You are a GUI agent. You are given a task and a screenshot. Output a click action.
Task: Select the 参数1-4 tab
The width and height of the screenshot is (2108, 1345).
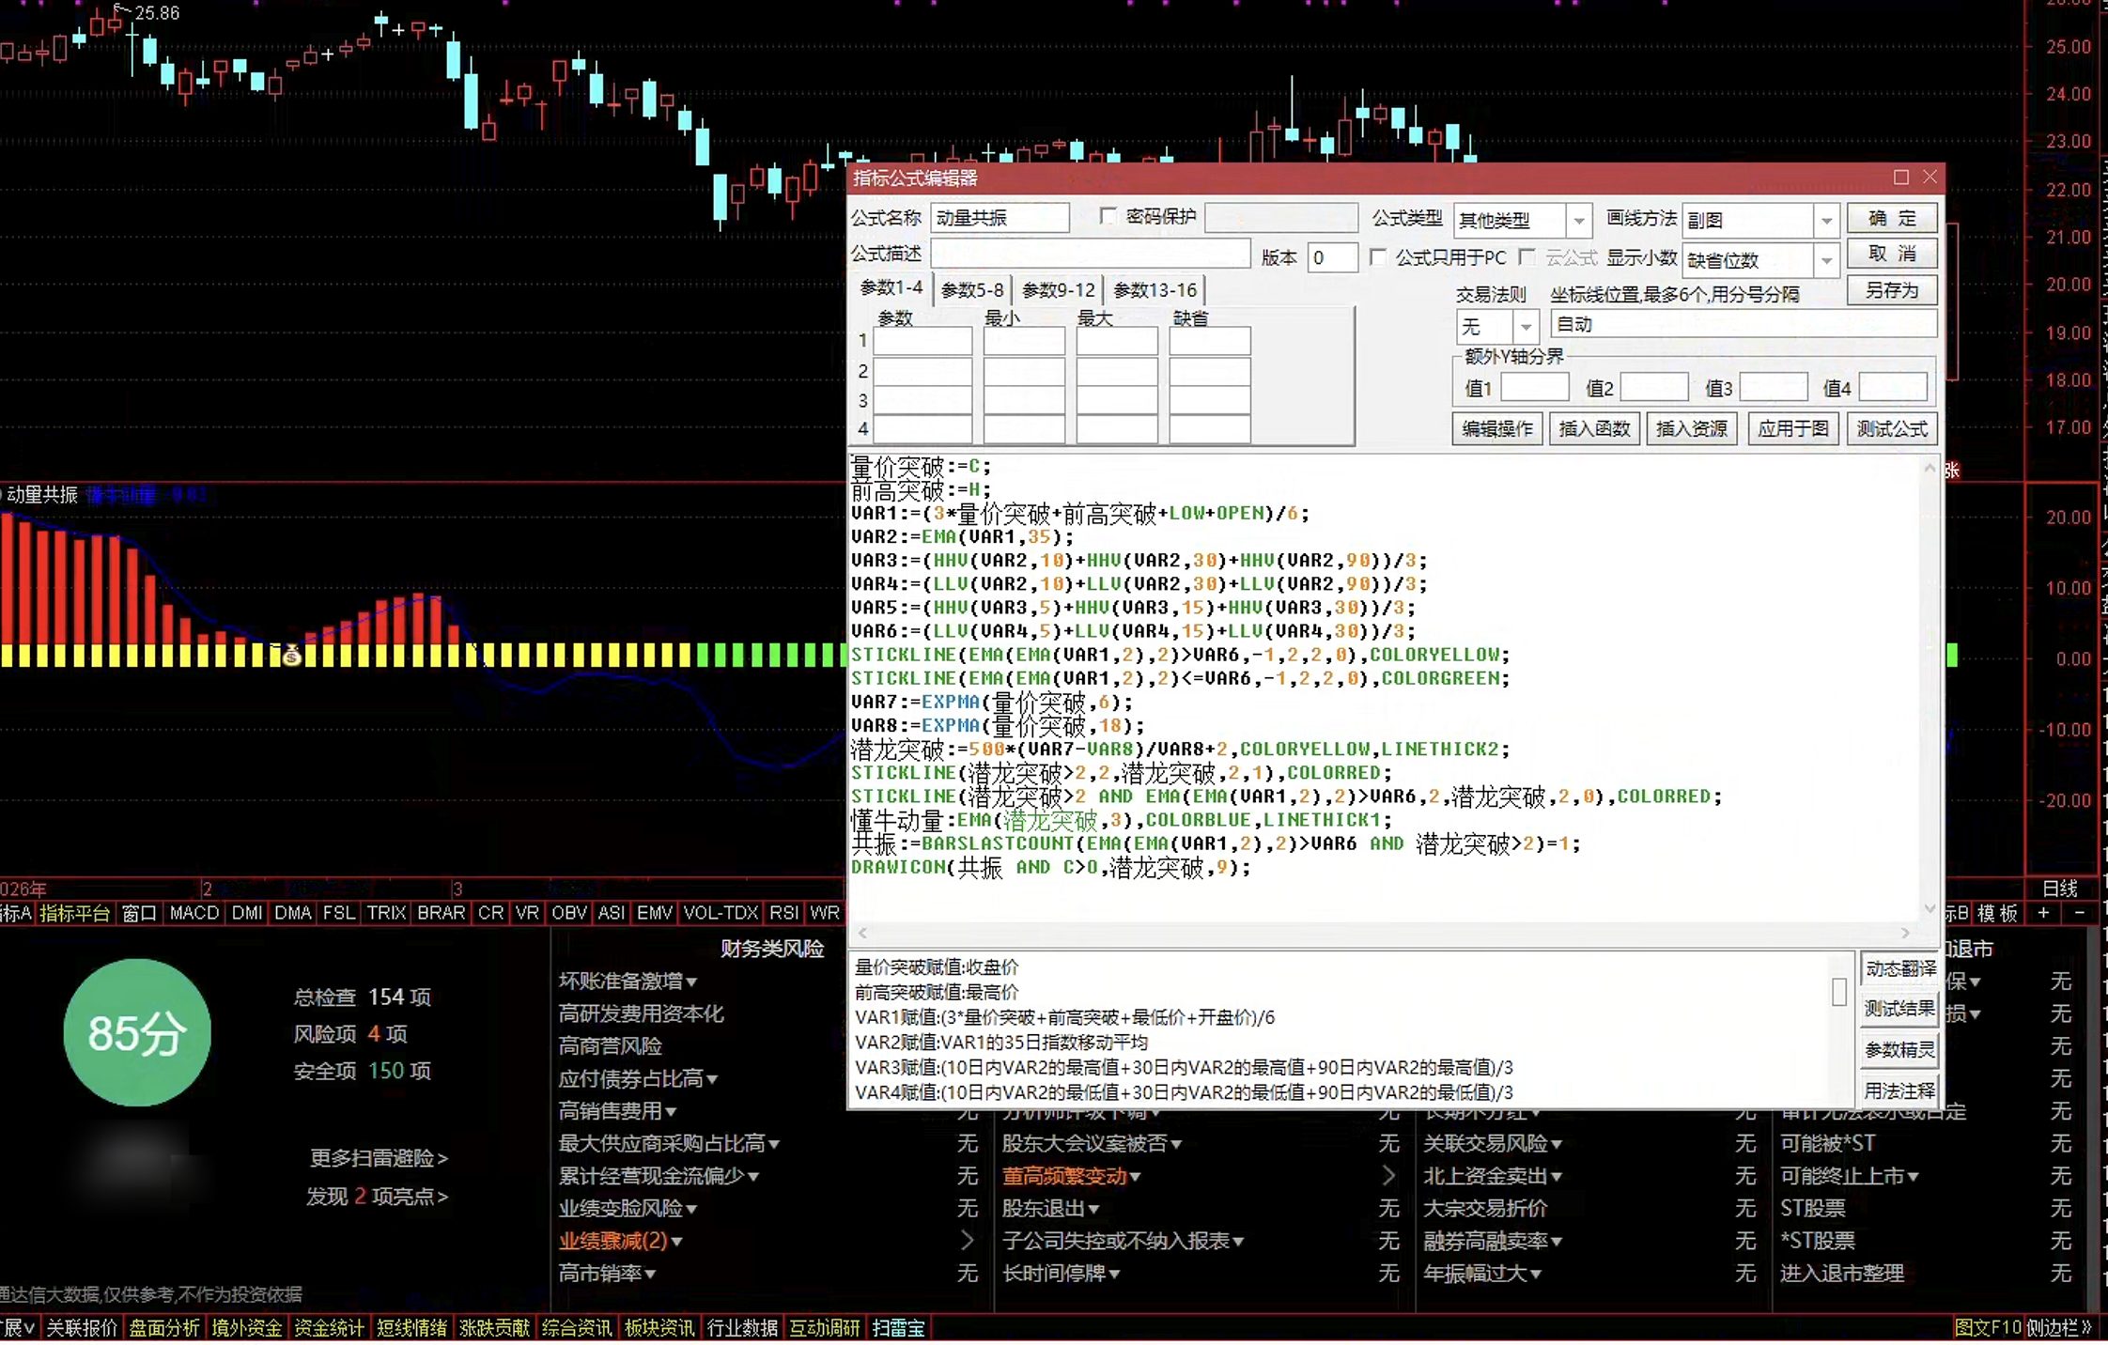[x=891, y=288]
